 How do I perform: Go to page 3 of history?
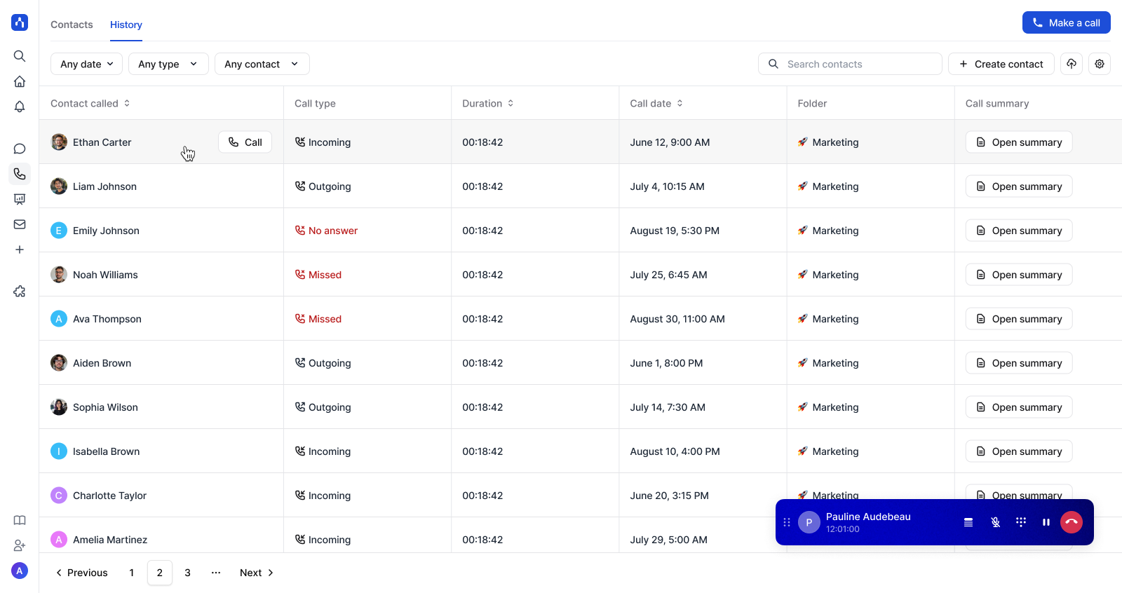pos(187,573)
